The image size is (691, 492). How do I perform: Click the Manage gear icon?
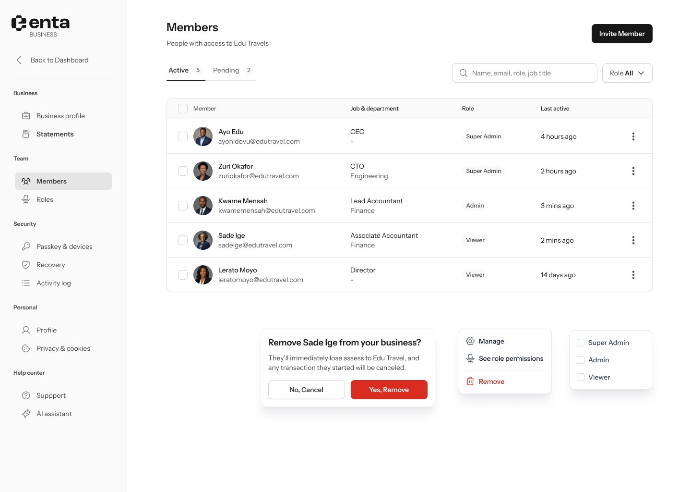(470, 341)
